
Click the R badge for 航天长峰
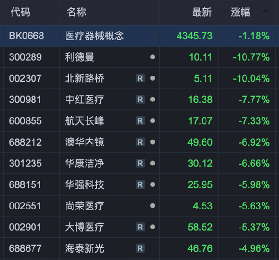click(x=140, y=121)
